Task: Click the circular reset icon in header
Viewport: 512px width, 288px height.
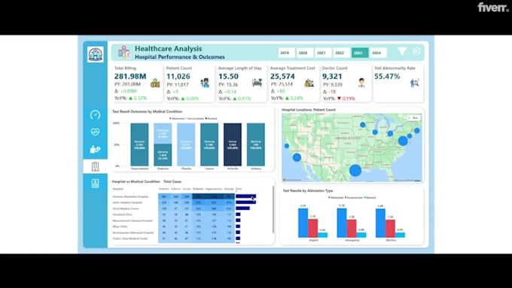Action: [416, 52]
